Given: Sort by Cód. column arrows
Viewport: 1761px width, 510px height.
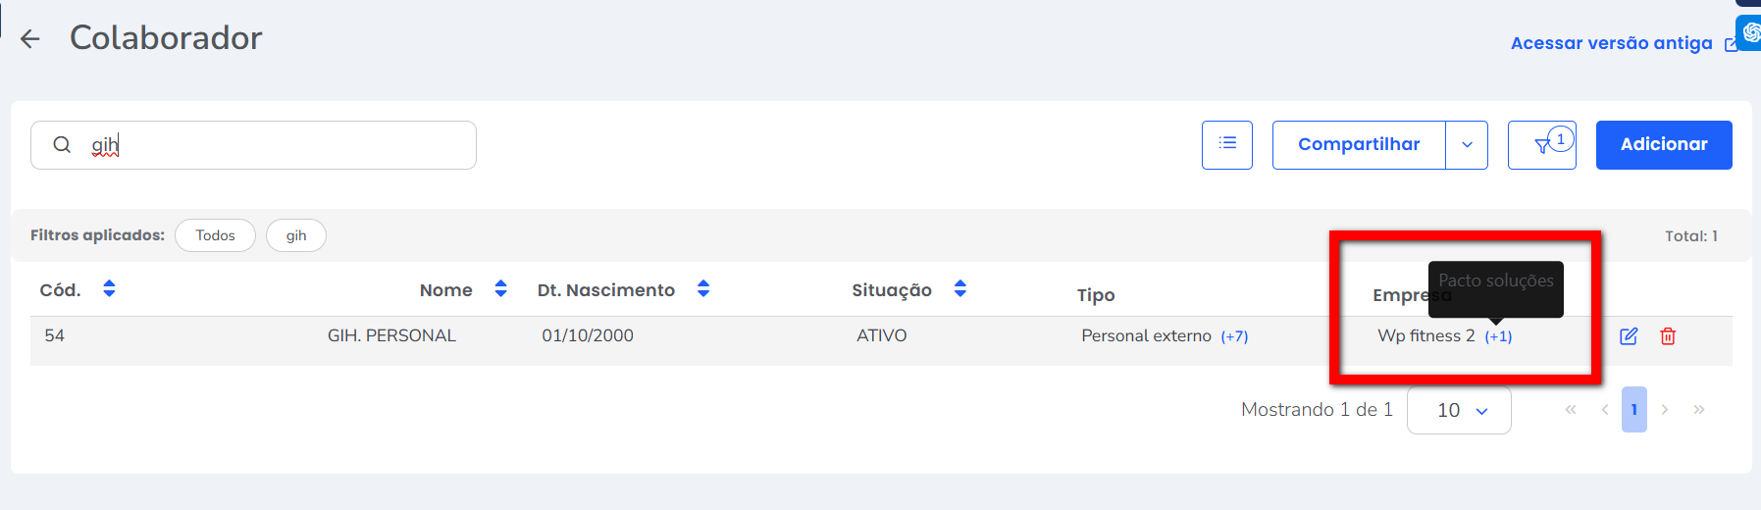Looking at the screenshot, I should point(109,288).
